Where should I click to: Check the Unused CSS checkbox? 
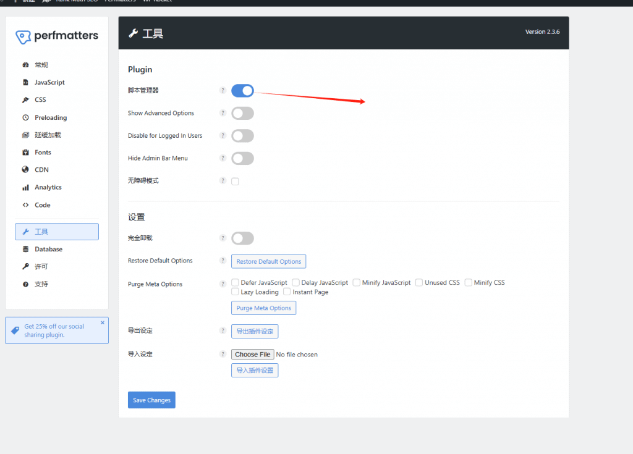[x=419, y=282]
